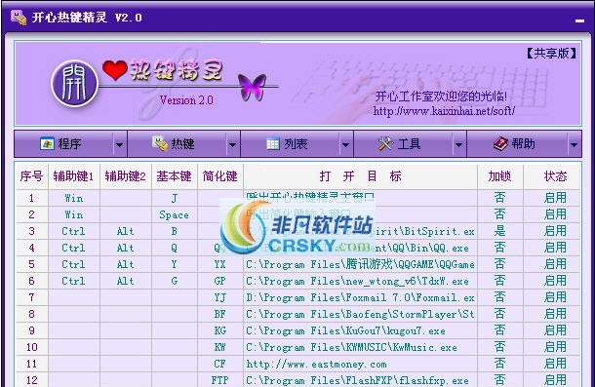Visit the http://www.kaixinhai.net/soft/ link
Screen dimensions: 595x387
coord(444,111)
